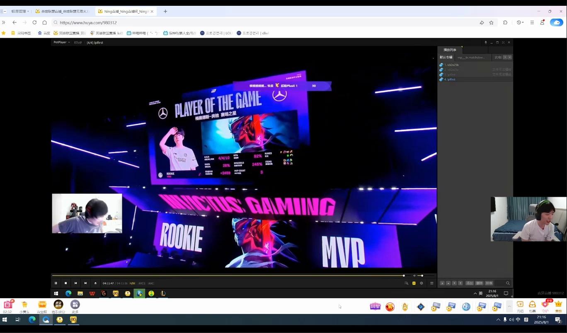Image resolution: width=567 pixels, height=333 pixels.
Task: Close the Ning直播 browser tab
Action: (152, 11)
